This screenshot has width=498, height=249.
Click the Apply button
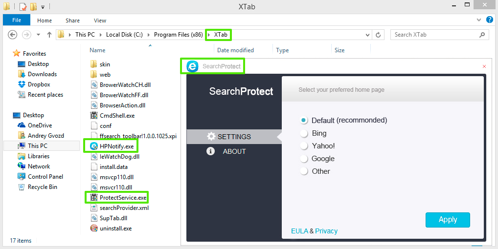448,220
